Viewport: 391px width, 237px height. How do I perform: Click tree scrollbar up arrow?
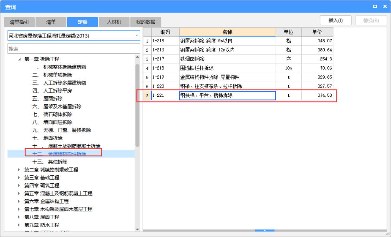coord(137,57)
